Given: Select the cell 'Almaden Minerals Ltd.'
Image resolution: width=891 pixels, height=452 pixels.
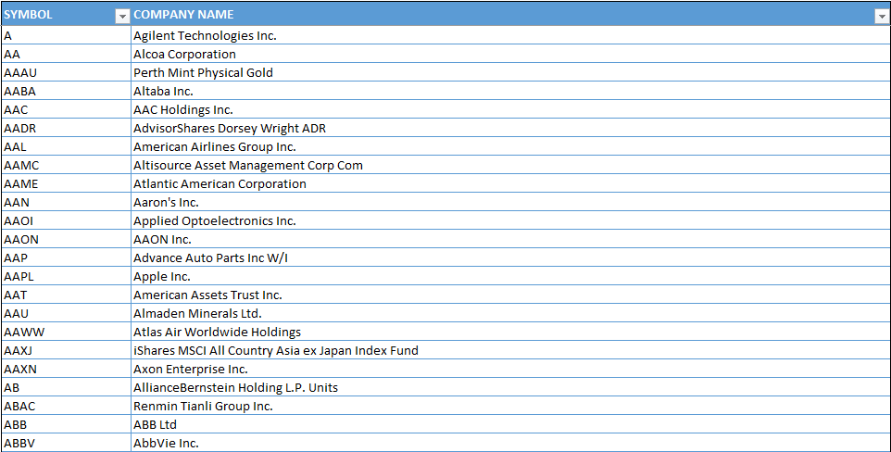Looking at the screenshot, I should click(x=510, y=313).
